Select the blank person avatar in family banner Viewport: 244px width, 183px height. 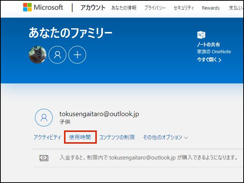pyautogui.click(x=57, y=55)
